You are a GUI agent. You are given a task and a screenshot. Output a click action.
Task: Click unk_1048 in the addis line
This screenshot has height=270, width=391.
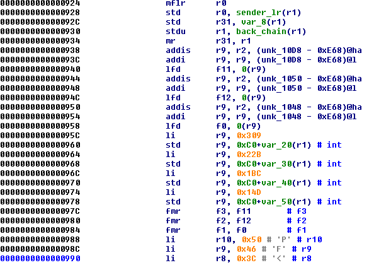click(x=281, y=107)
